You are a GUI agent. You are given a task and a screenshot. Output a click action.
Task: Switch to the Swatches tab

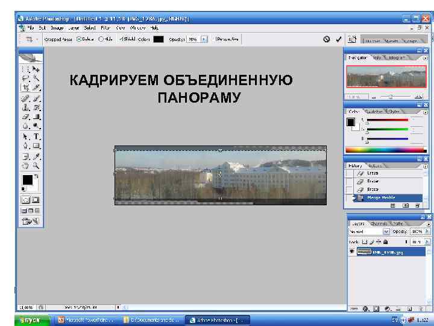[374, 112]
